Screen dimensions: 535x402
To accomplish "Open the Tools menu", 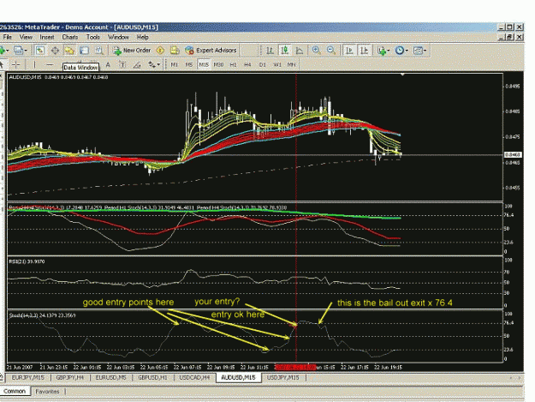I will coord(92,37).
